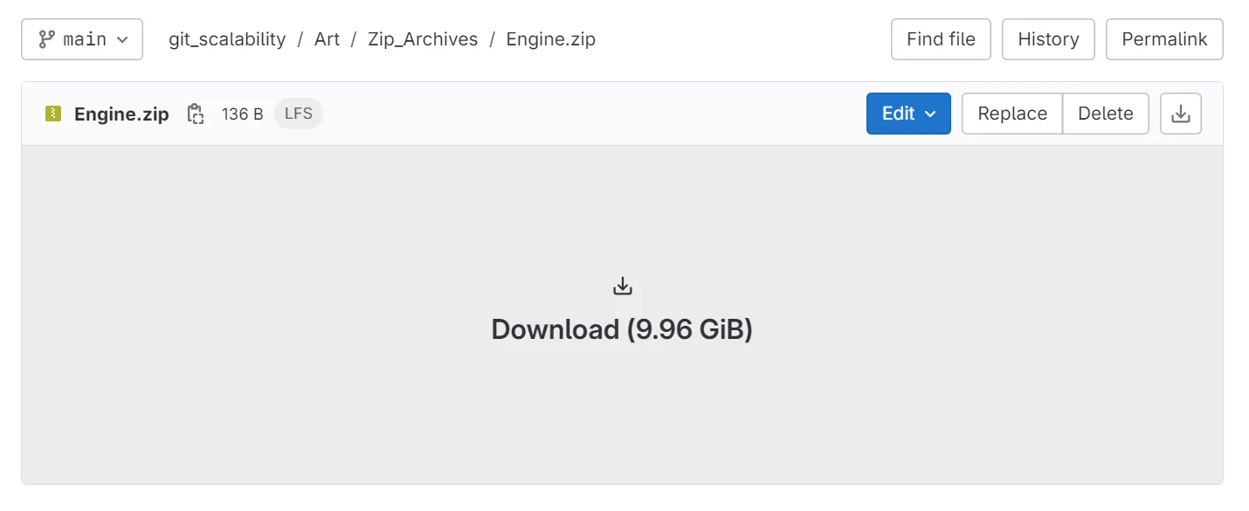Click the download icon in the file toolbar
The image size is (1249, 511).
click(1181, 114)
